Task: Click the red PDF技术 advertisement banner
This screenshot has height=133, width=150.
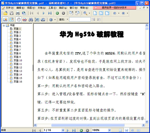Action: tap(114, 8)
